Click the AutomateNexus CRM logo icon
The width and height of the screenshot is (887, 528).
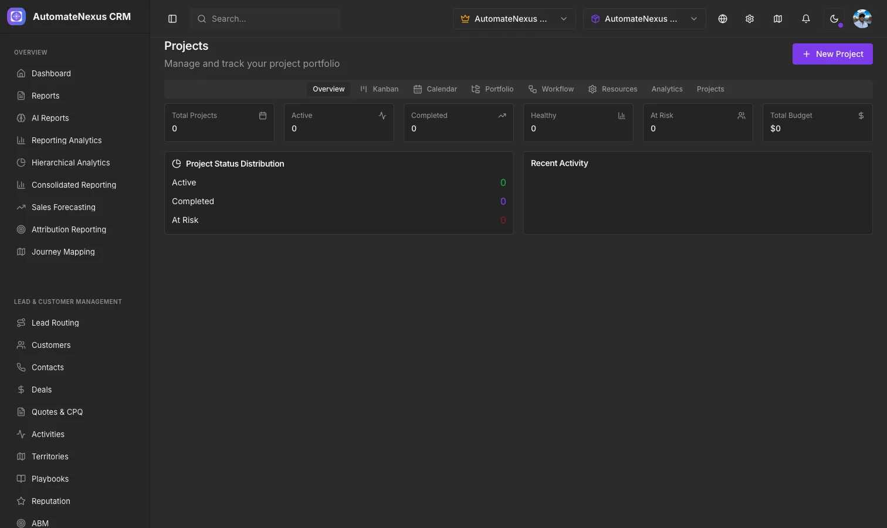click(16, 16)
